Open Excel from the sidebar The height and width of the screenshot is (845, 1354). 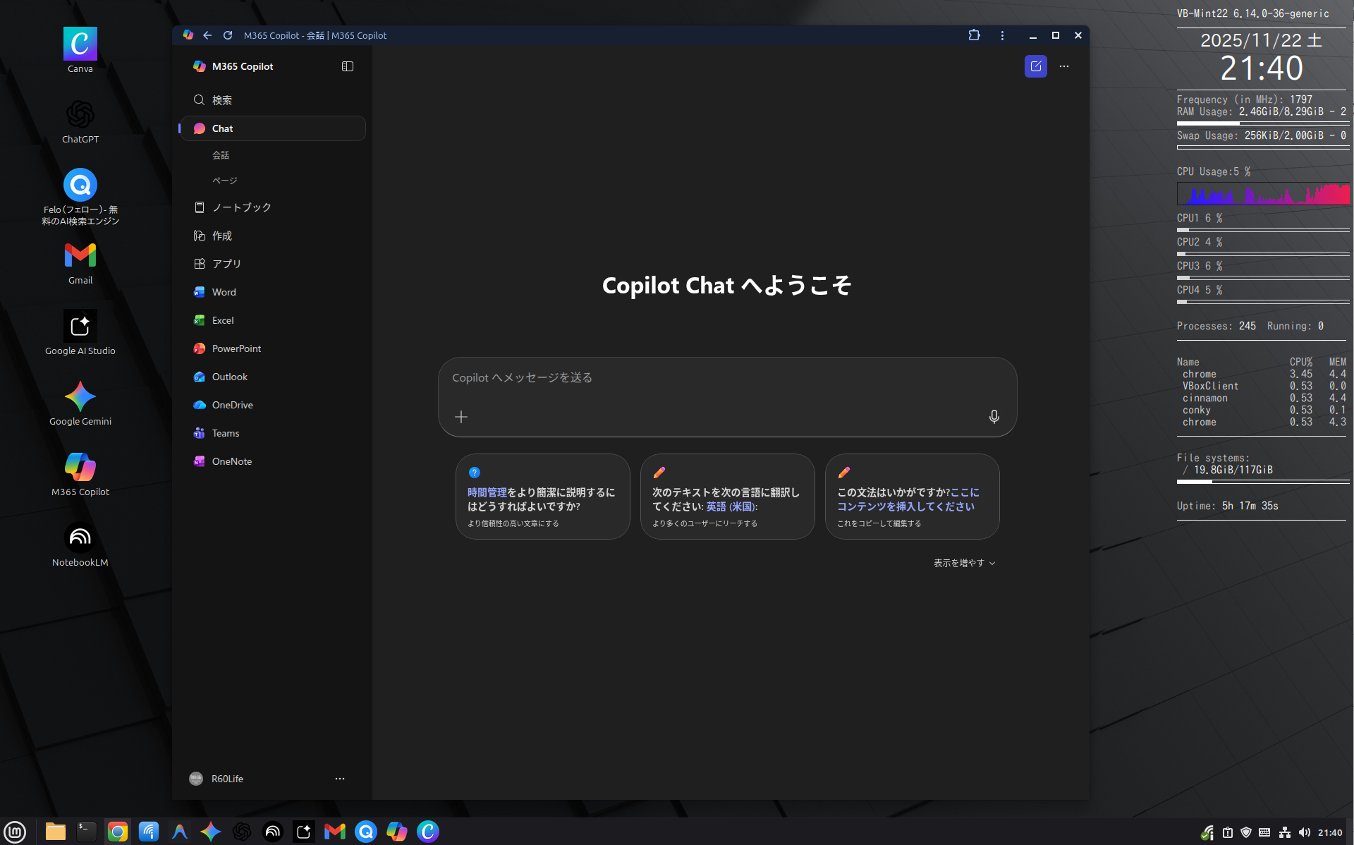point(223,320)
